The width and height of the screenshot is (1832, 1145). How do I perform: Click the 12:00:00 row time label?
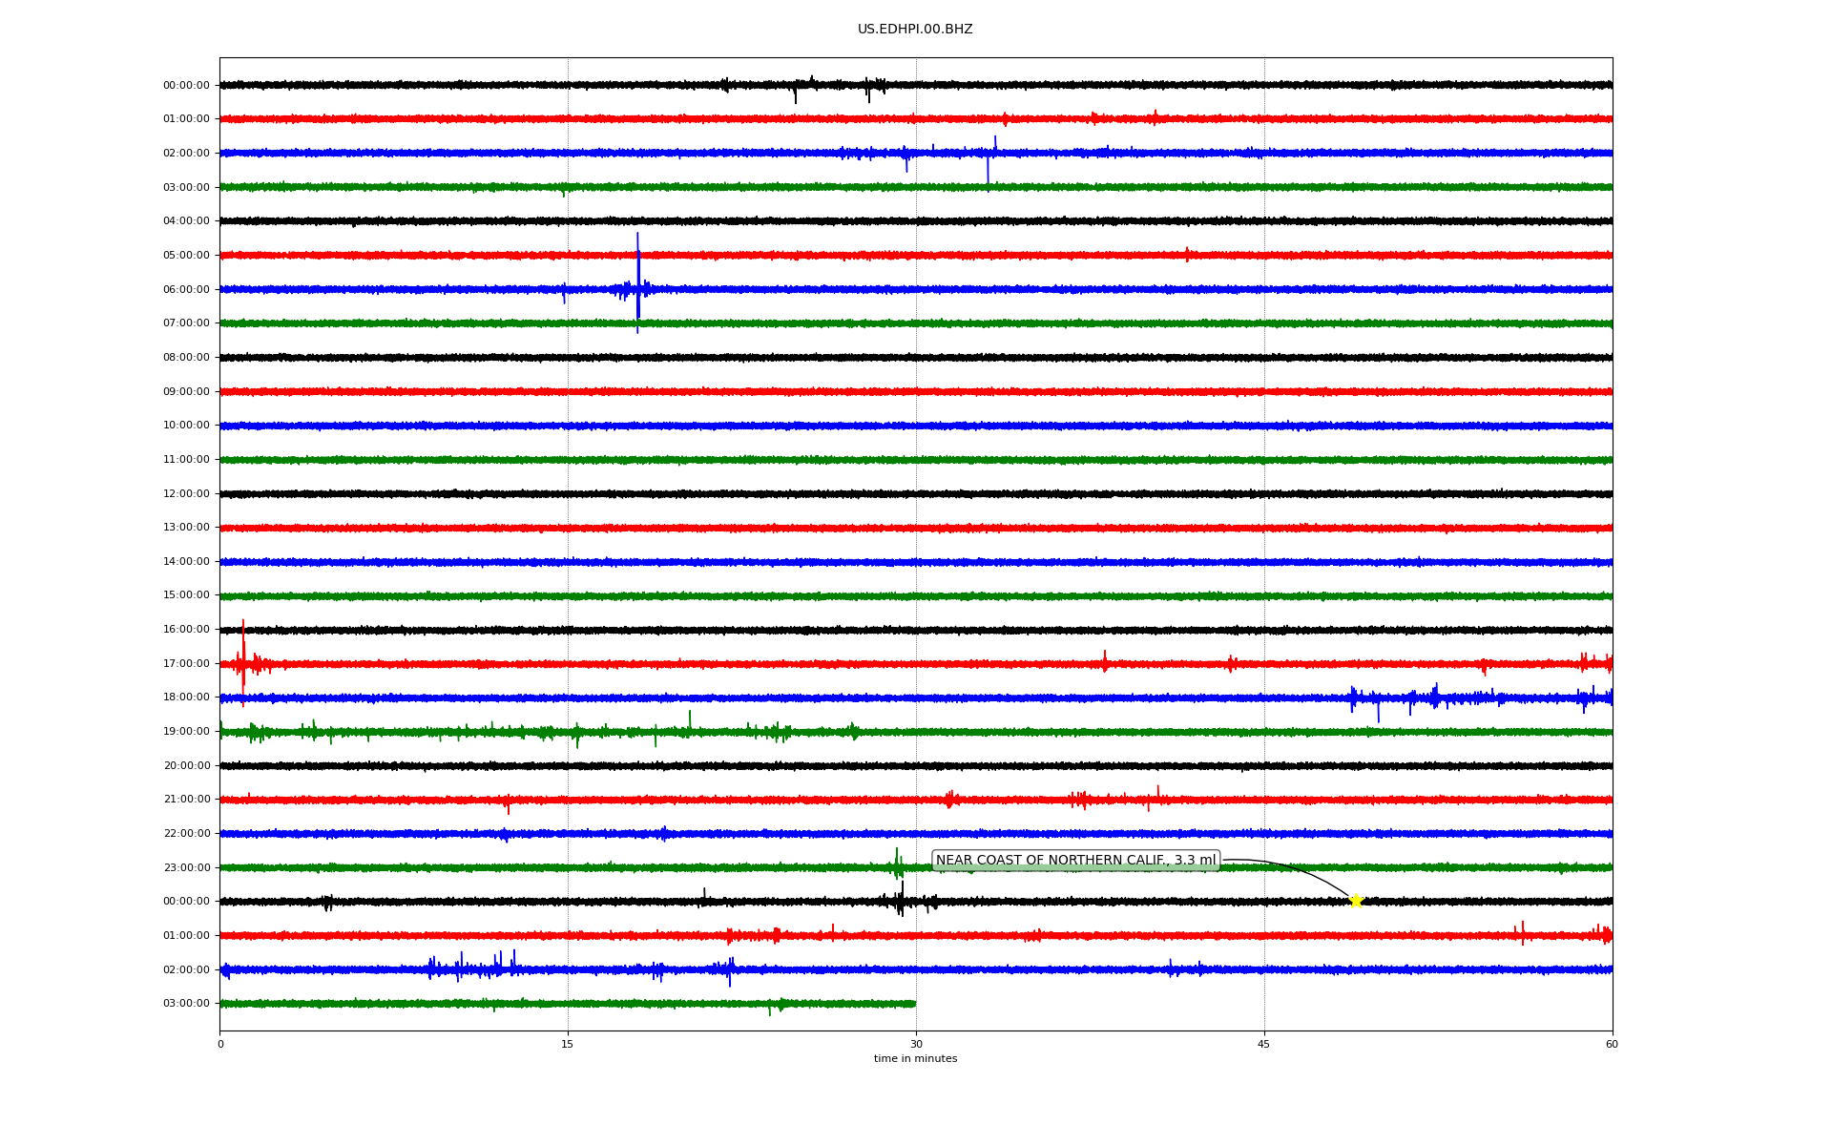click(186, 494)
